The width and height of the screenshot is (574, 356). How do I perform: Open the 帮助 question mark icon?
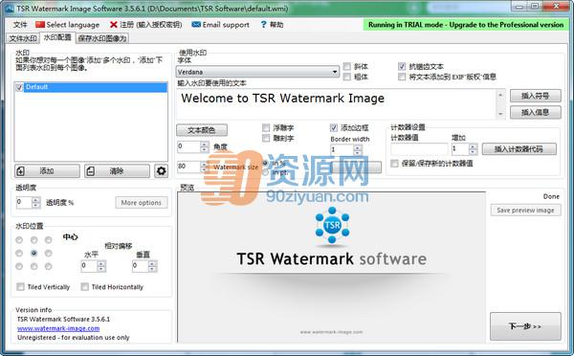(264, 25)
